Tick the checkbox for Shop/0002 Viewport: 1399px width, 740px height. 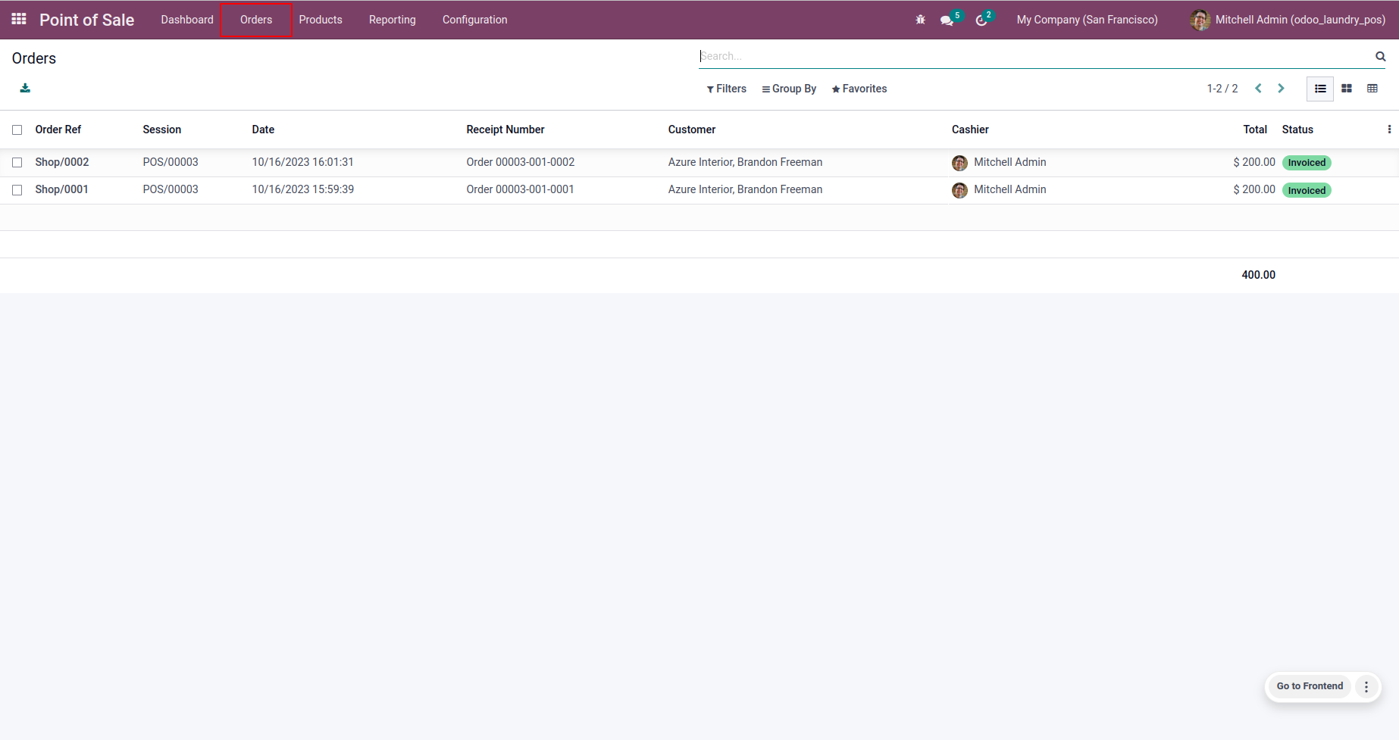point(17,163)
